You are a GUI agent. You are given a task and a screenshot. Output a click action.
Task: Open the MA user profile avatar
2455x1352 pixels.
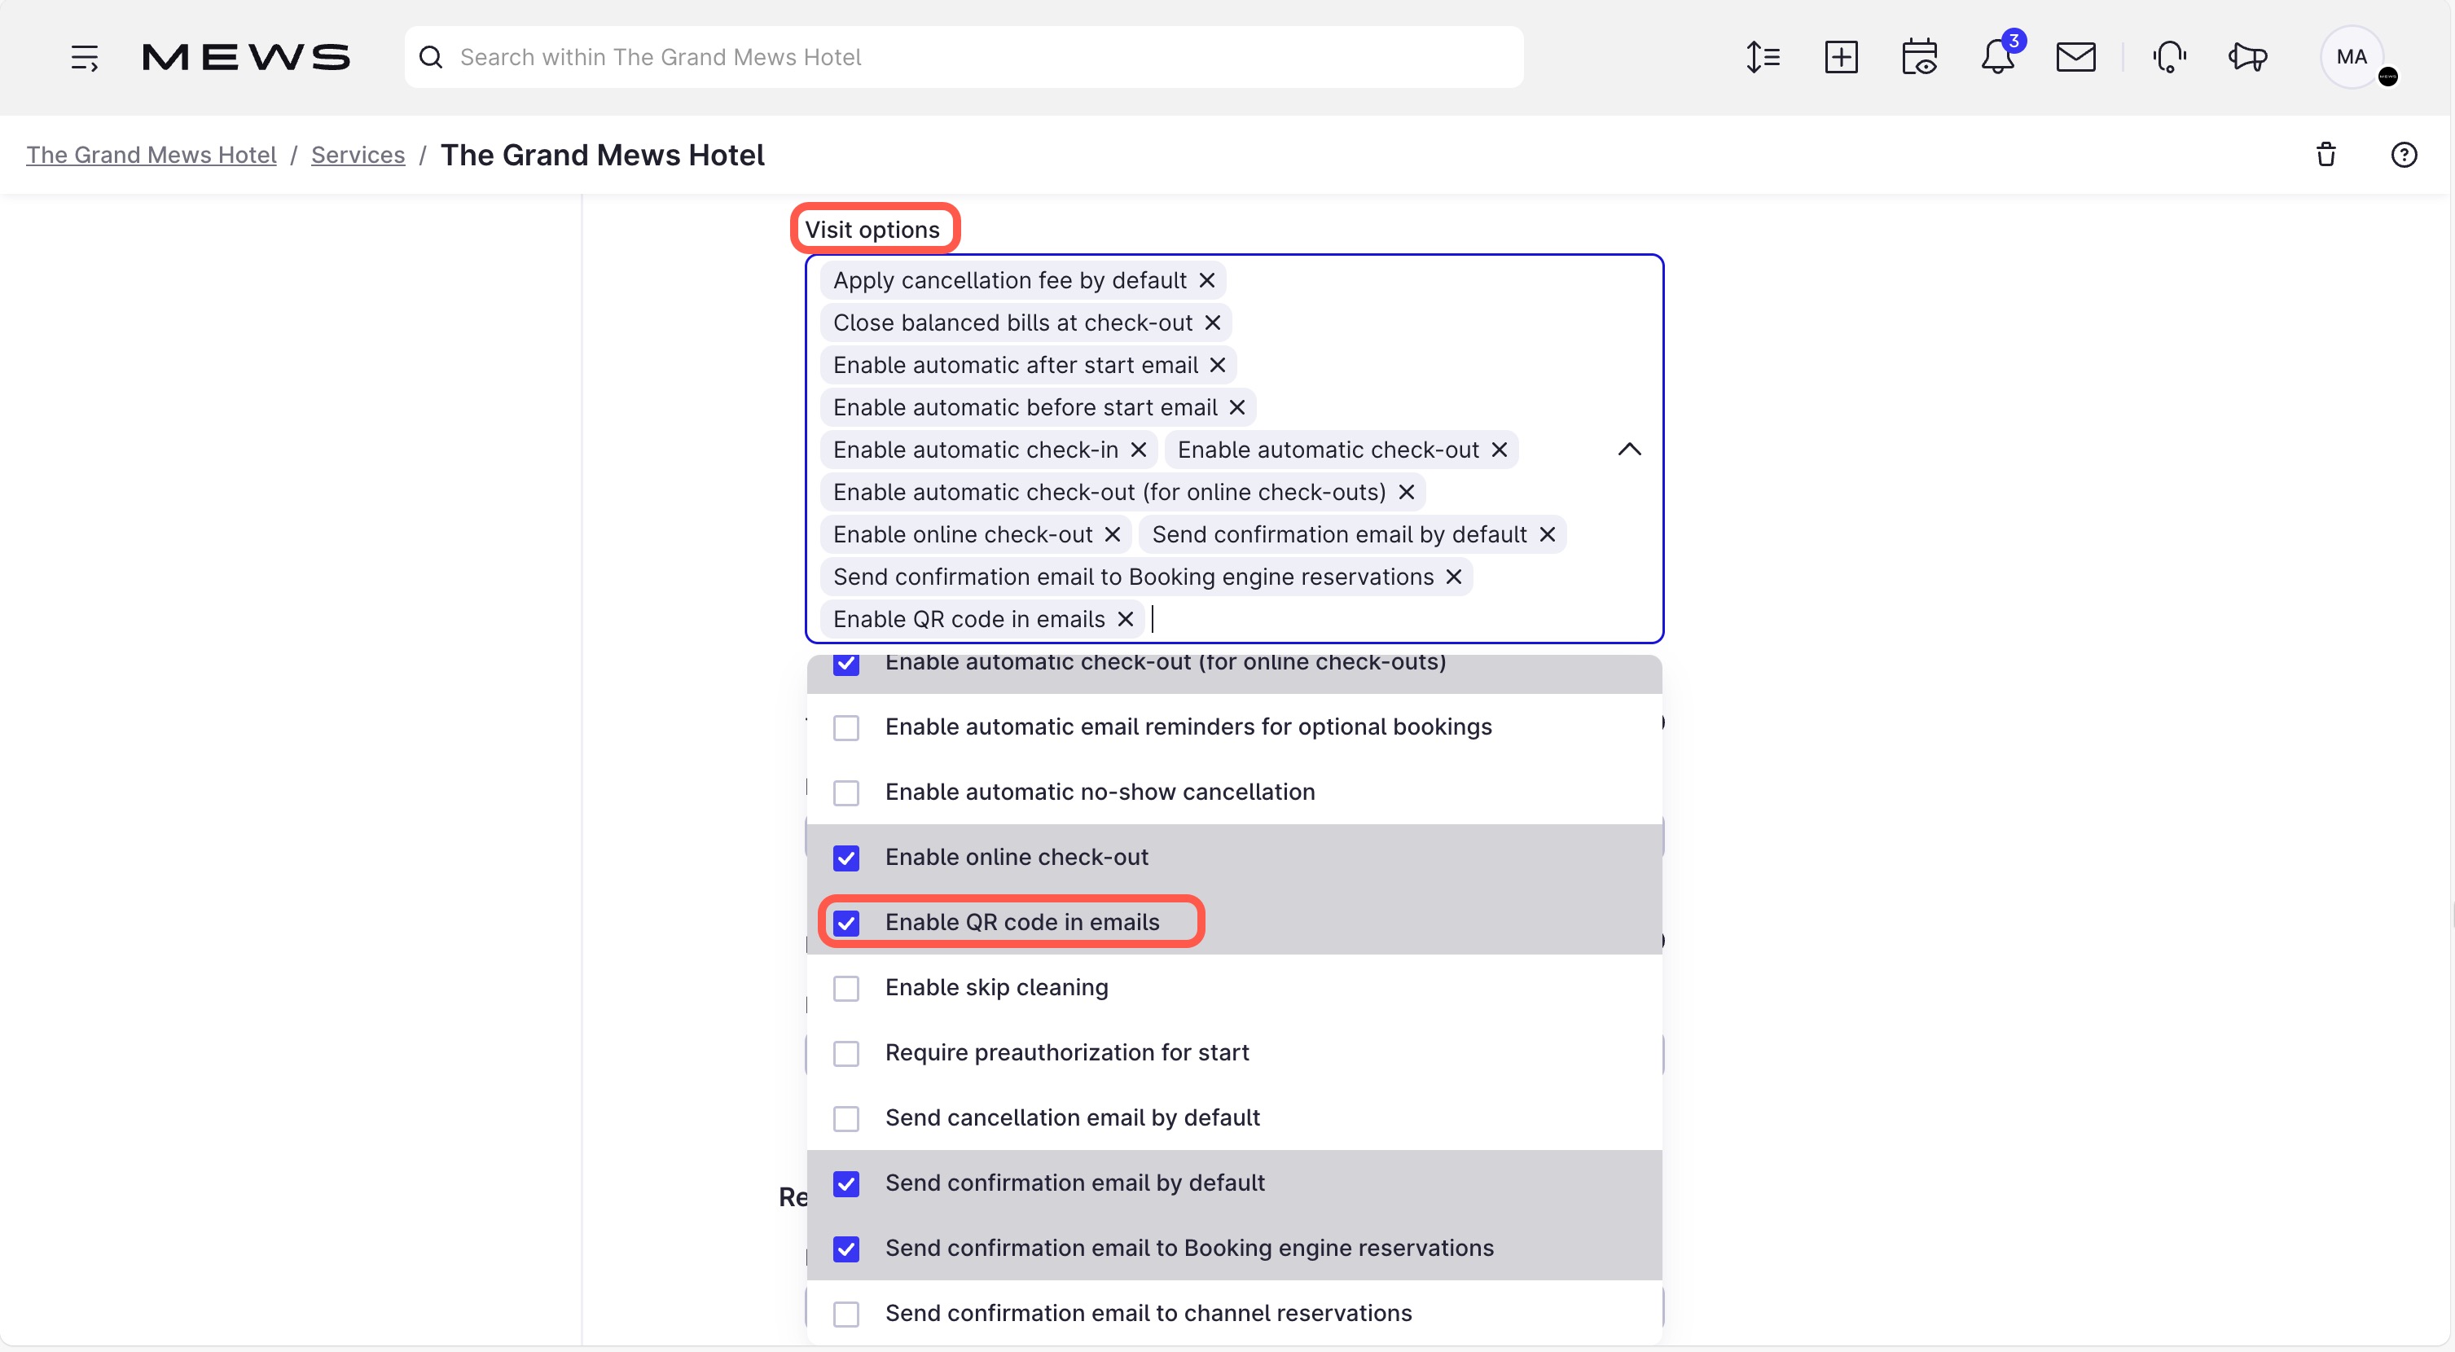click(x=2350, y=57)
